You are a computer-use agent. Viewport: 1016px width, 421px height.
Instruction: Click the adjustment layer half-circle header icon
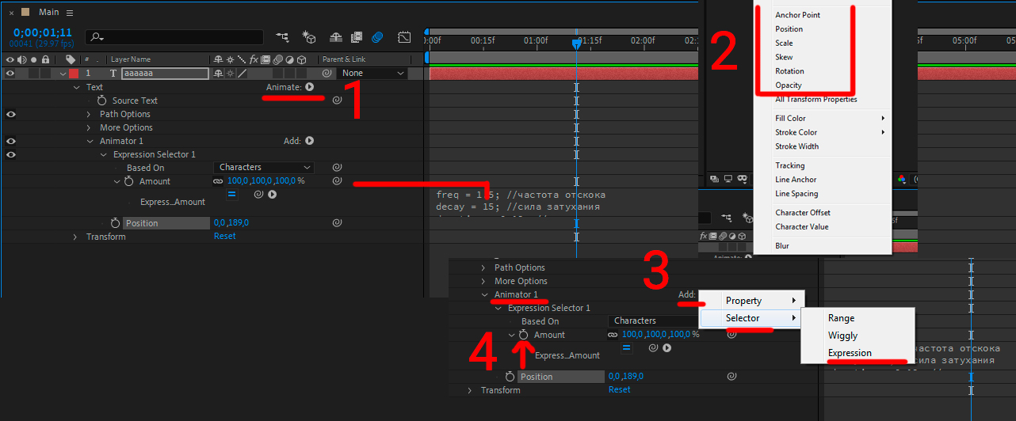[290, 59]
